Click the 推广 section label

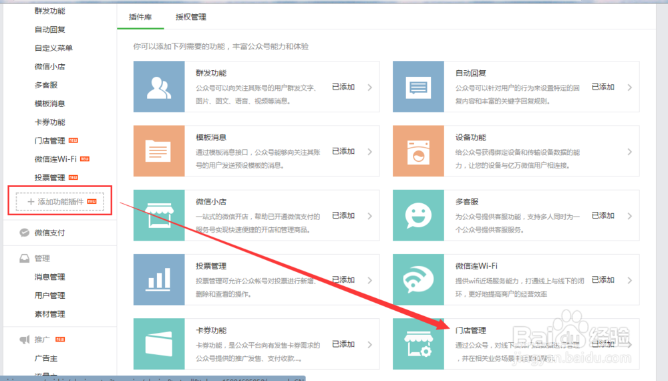click(x=42, y=340)
